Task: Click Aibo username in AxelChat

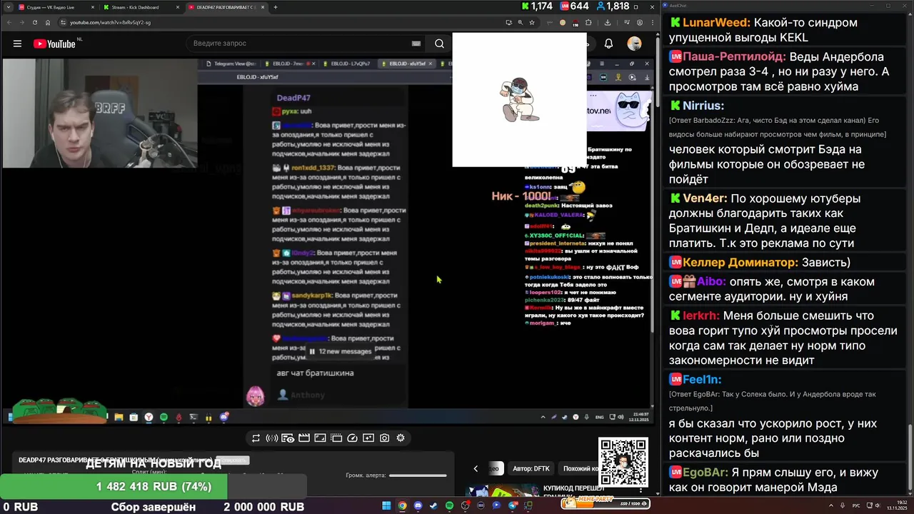Action: click(x=709, y=282)
